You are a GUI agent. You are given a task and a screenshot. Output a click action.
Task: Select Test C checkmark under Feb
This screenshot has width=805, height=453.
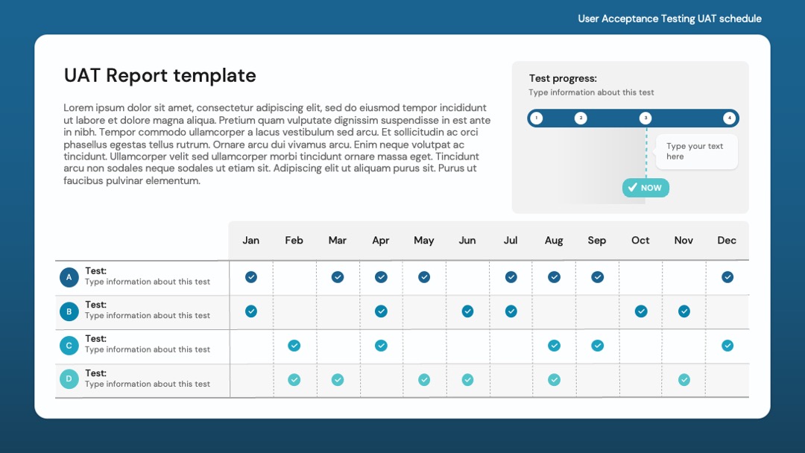[x=294, y=345]
